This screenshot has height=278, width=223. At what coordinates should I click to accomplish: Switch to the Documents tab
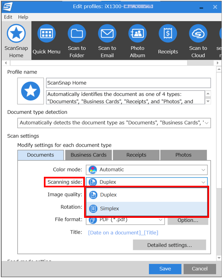click(x=41, y=155)
